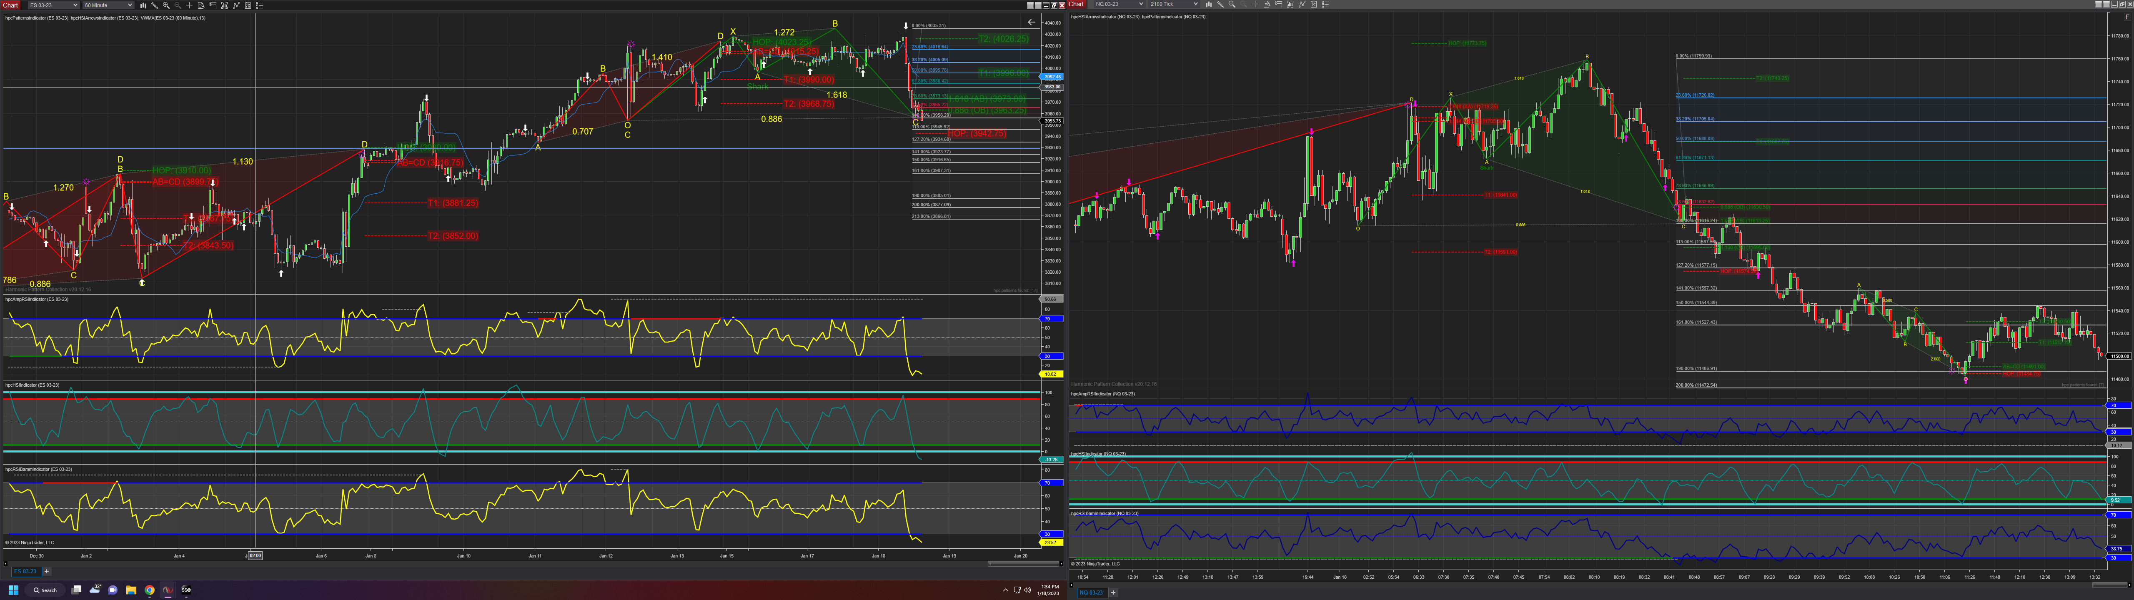Select the Drawing Tools pencil in ES chart

click(x=155, y=5)
